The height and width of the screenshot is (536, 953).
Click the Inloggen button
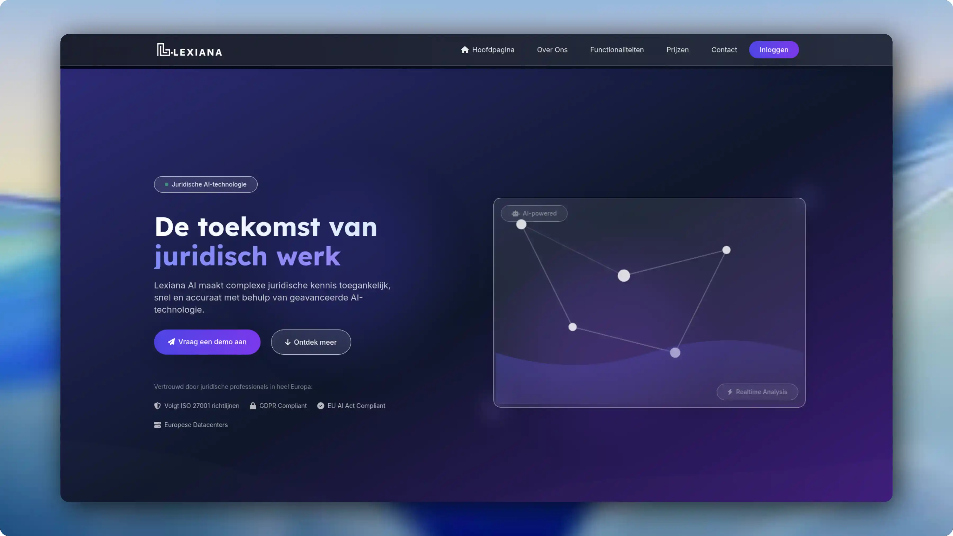click(x=774, y=49)
